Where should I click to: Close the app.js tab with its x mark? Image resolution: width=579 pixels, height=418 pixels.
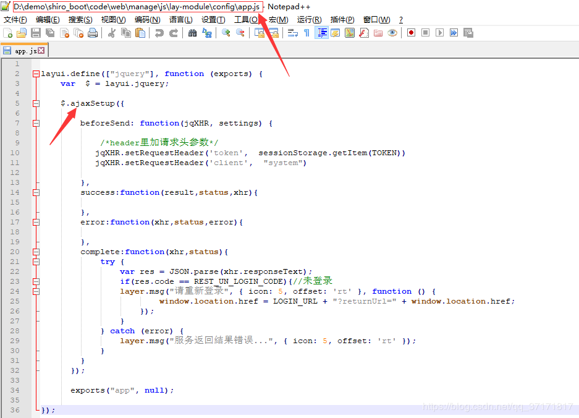click(40, 50)
